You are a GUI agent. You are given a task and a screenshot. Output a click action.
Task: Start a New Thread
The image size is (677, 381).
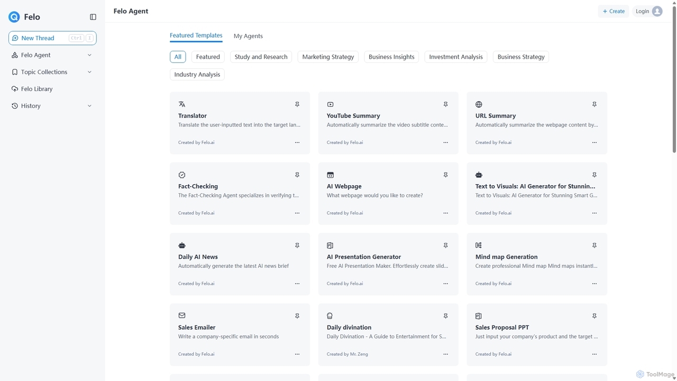[x=52, y=38]
